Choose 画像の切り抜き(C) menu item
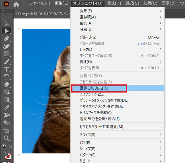The image size is (185, 163). tap(118, 88)
